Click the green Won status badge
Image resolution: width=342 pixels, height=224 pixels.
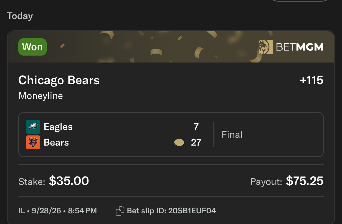point(32,47)
